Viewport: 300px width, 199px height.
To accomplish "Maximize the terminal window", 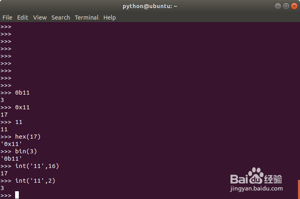I will coord(286,6).
